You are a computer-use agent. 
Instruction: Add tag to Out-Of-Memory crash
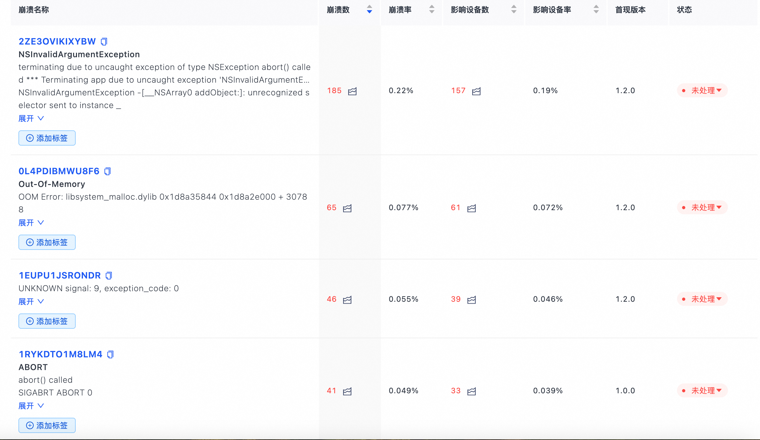click(x=47, y=242)
